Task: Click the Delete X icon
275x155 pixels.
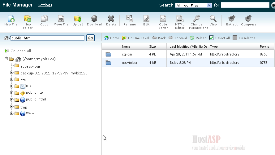Action: tap(111, 19)
